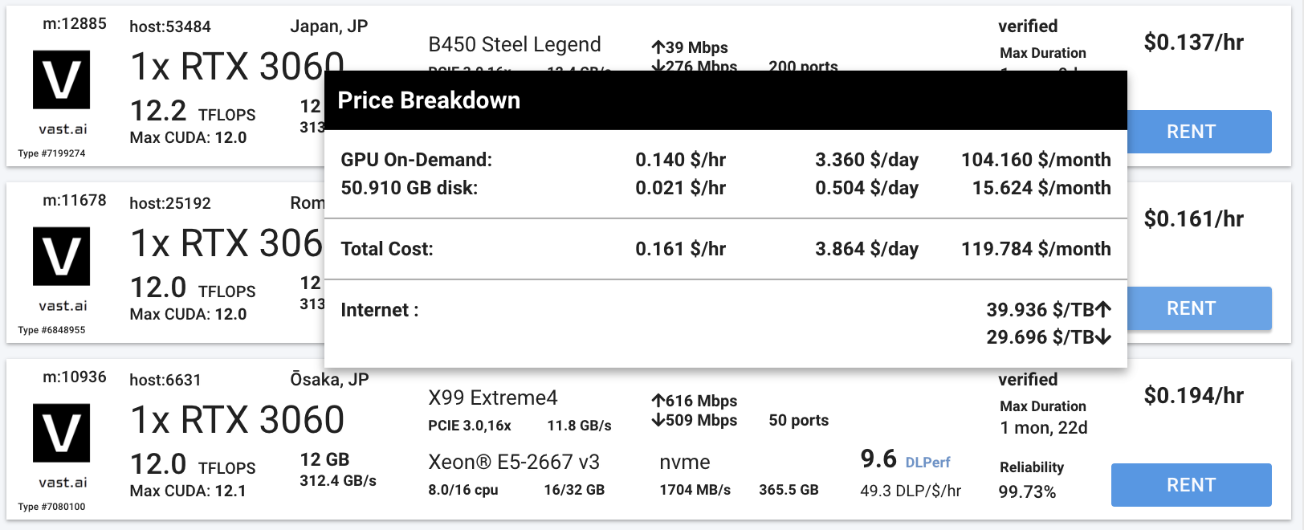Screen dimensions: 1304x530
Task: Click the vast.ai logo for machine m:11678
Action: point(61,256)
